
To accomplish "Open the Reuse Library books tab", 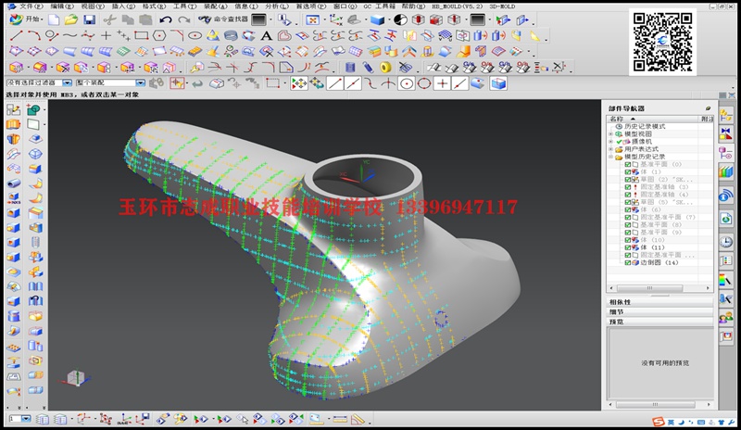I will (726, 171).
